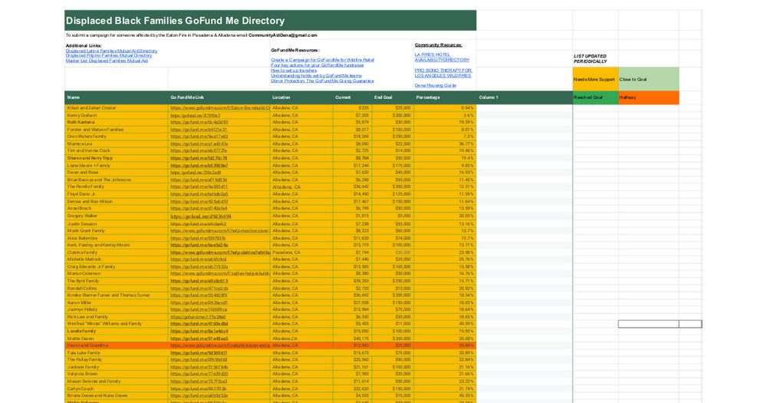Viewport: 767px width, 403px height.
Task: Select the highlighted Devon and Grandma row name
Action: click(x=117, y=345)
